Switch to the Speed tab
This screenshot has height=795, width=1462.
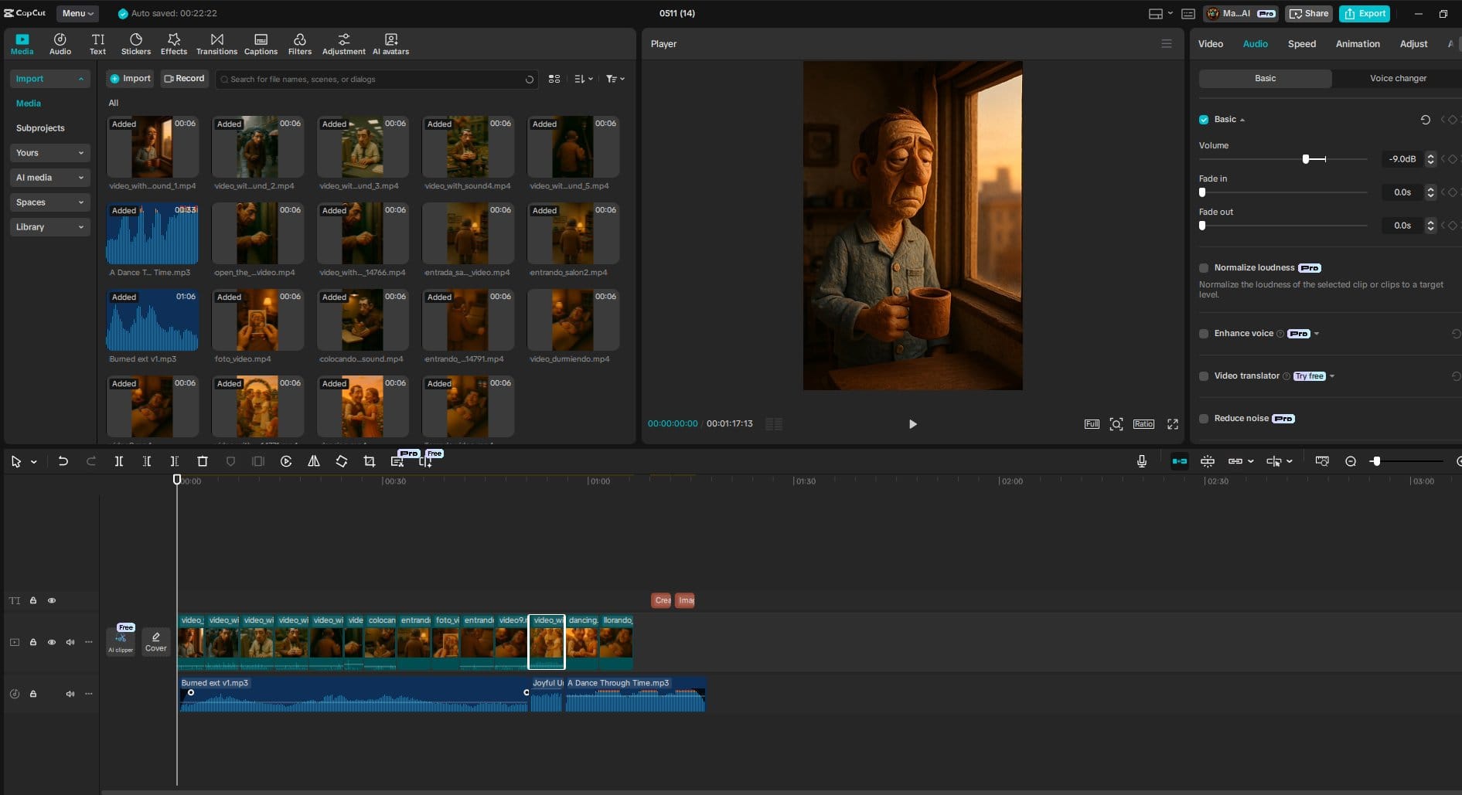tap(1301, 44)
